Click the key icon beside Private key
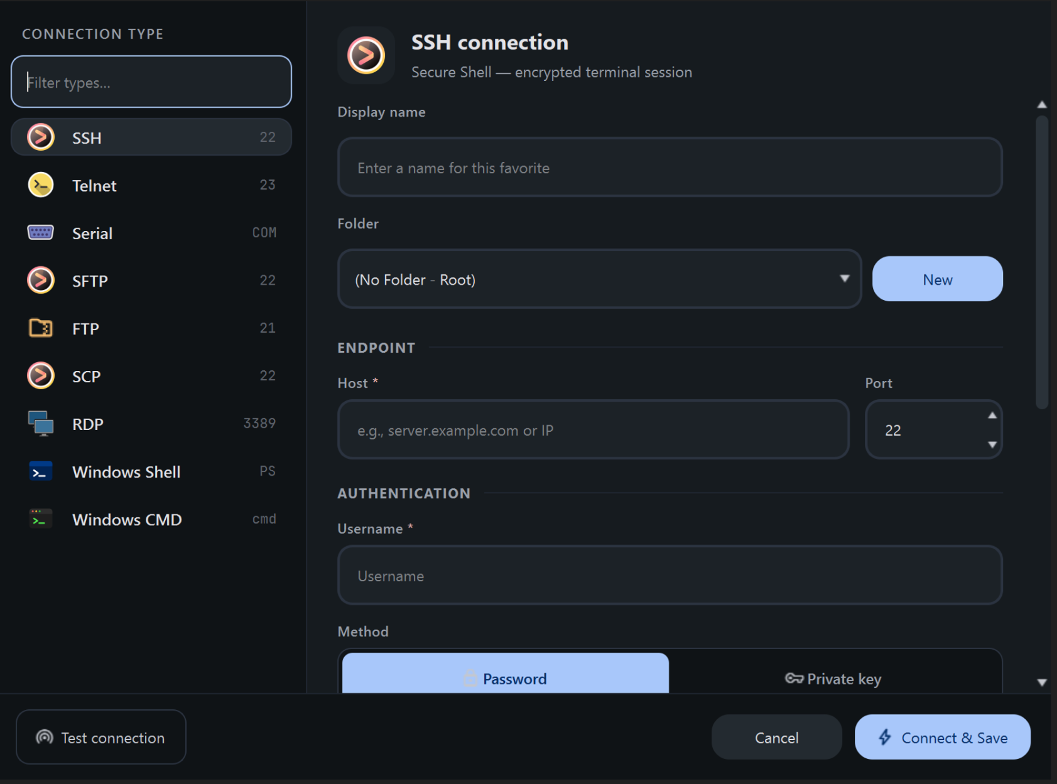This screenshot has height=784, width=1057. click(x=794, y=679)
